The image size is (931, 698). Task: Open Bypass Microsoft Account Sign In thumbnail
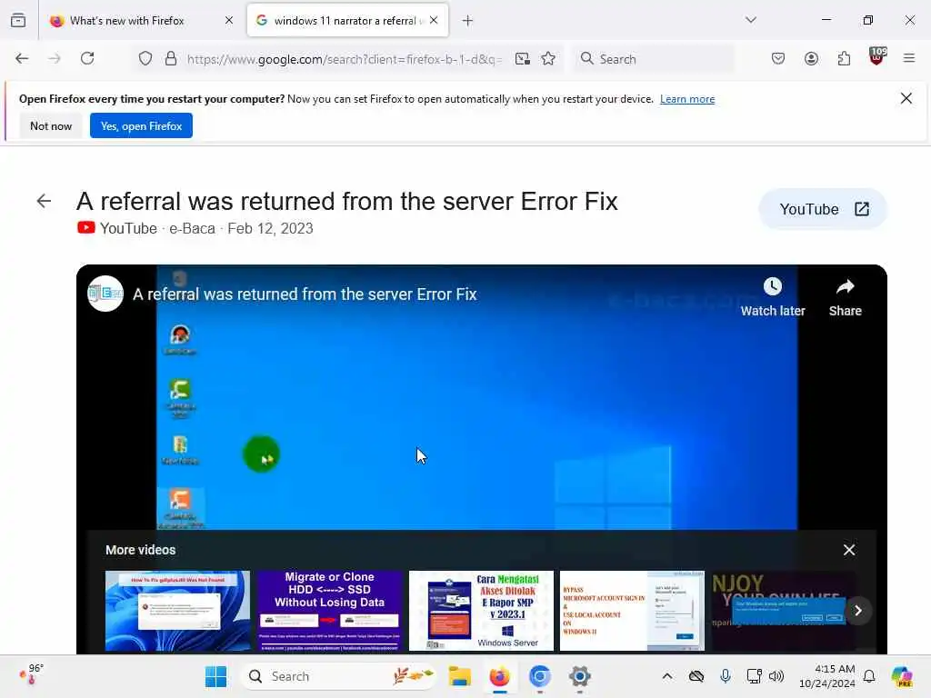[x=633, y=611]
